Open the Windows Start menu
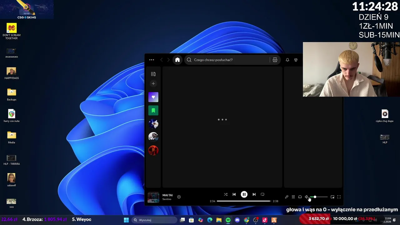Screen dimensions: 400x225 (x=126, y=220)
